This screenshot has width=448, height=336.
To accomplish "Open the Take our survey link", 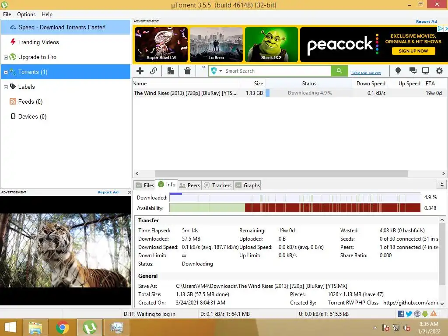I will tap(366, 73).
